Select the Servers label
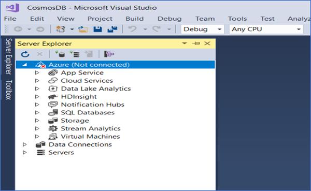The height and width of the screenshot is (191, 311). [61, 152]
